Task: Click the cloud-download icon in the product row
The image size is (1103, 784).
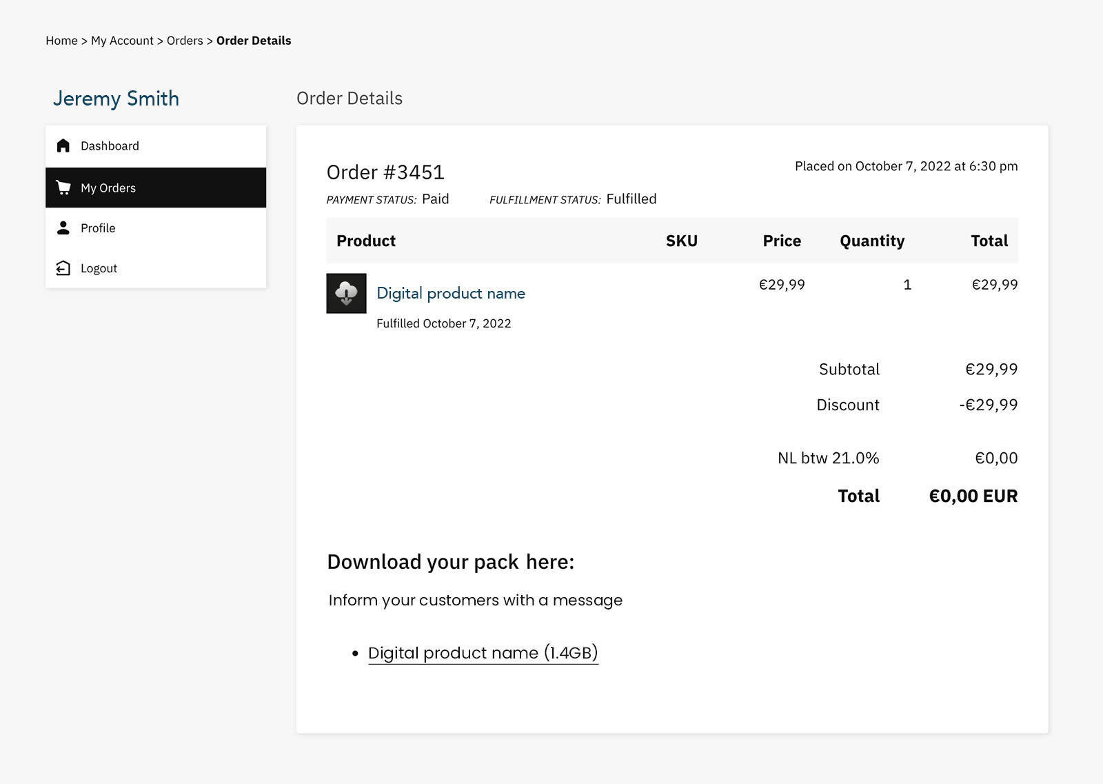Action: click(x=346, y=293)
